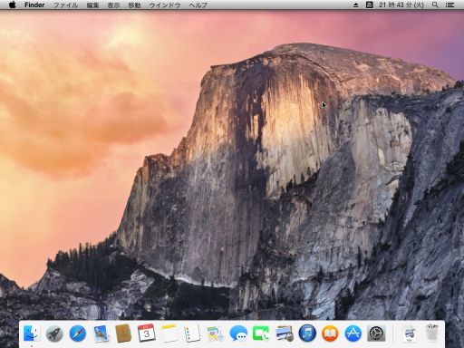Image resolution: width=464 pixels, height=348 pixels.
Task: Open the Trash in the Dock
Action: [x=432, y=333]
